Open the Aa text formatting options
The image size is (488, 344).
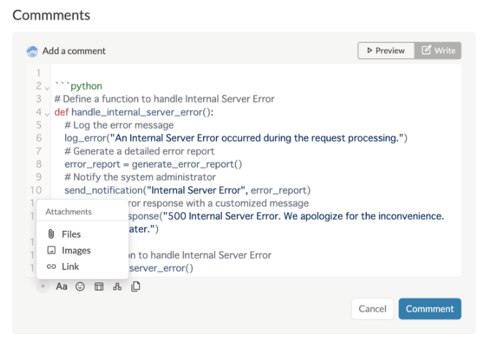tap(61, 286)
